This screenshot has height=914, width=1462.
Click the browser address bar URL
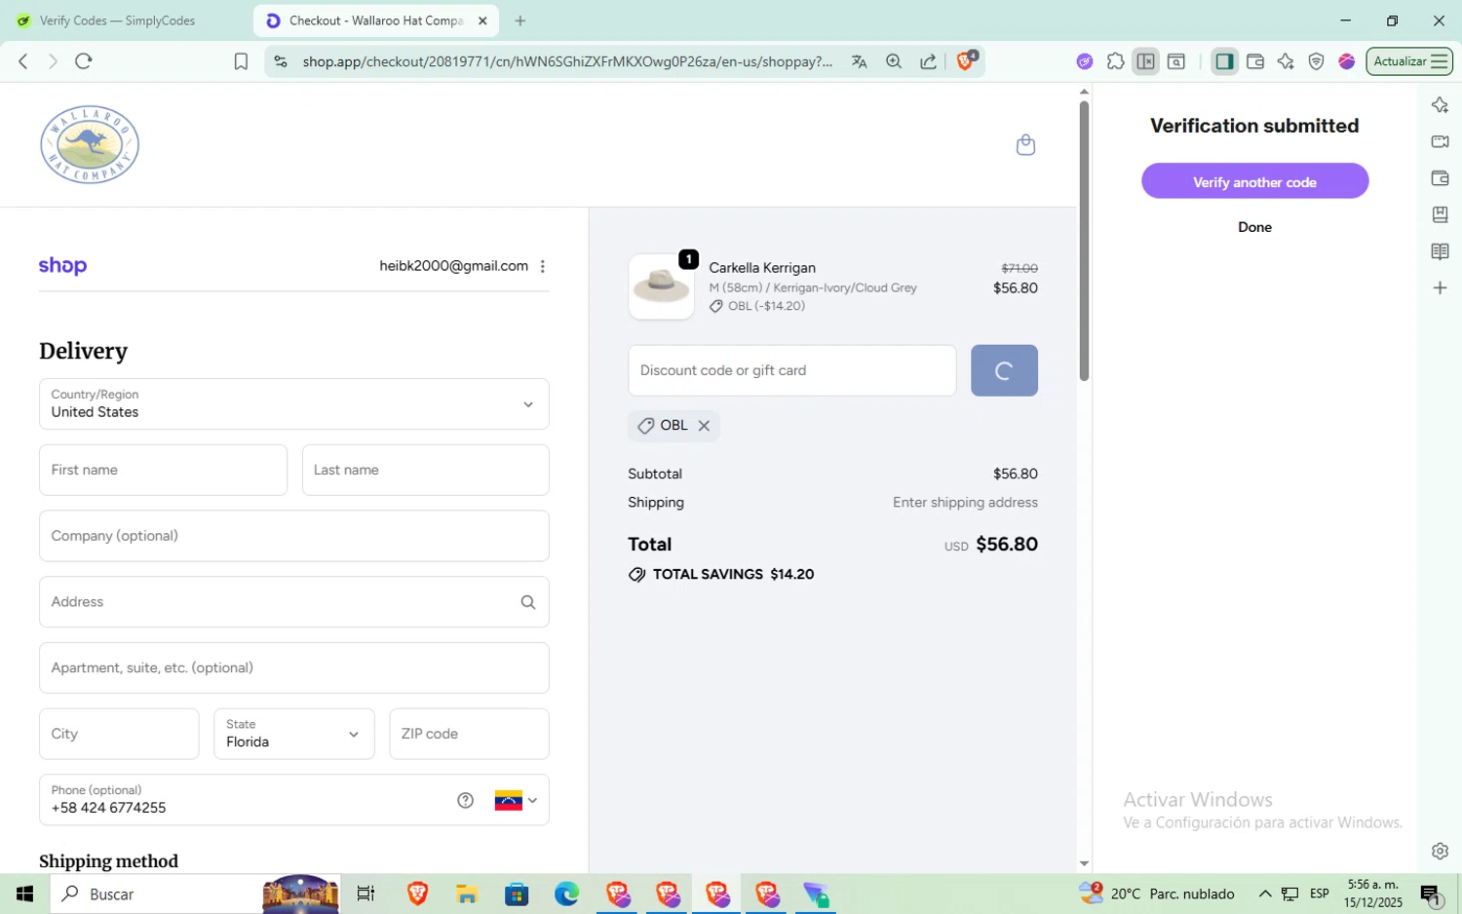pos(567,61)
